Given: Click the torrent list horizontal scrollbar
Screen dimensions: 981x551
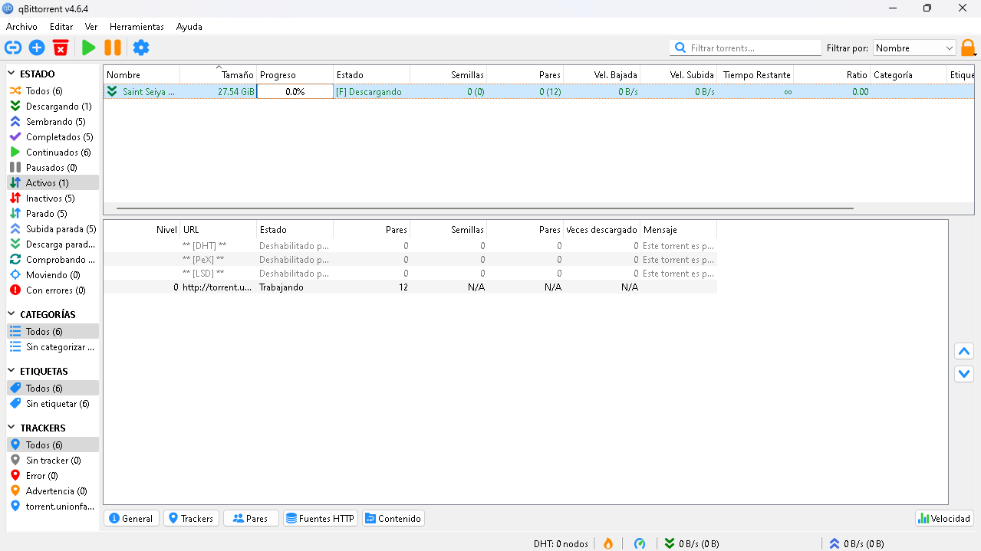Looking at the screenshot, I should point(485,208).
